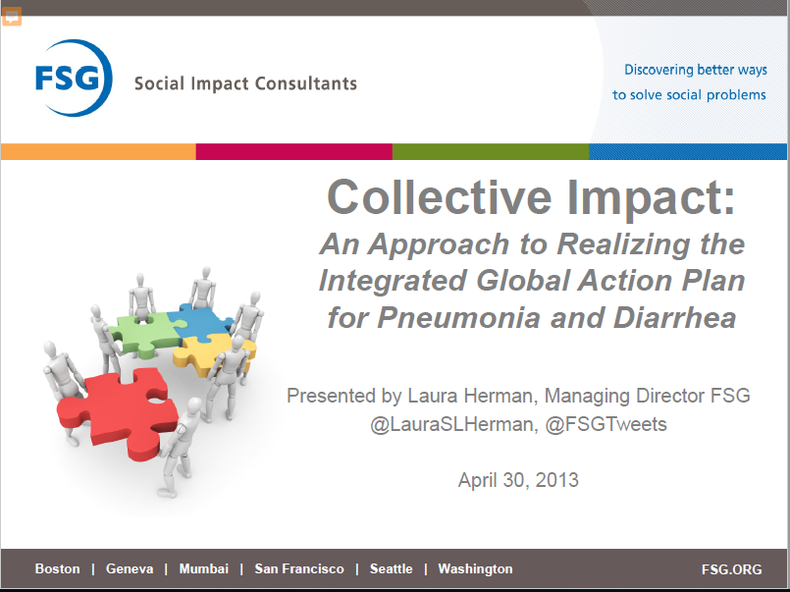Click the 'Discovering better ways' tagline

(695, 70)
